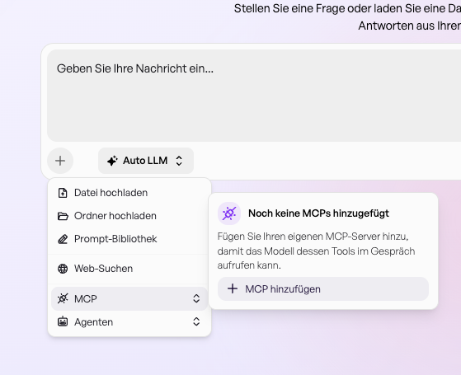Viewport: 461px width, 375px height.
Task: Open the Auto LLM model selector
Action: coord(146,161)
